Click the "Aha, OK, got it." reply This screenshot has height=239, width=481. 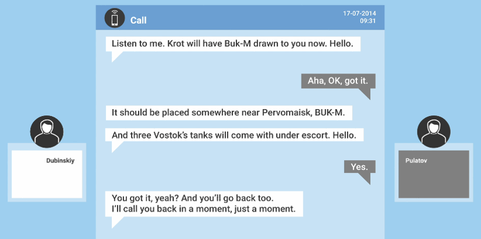[338, 81]
